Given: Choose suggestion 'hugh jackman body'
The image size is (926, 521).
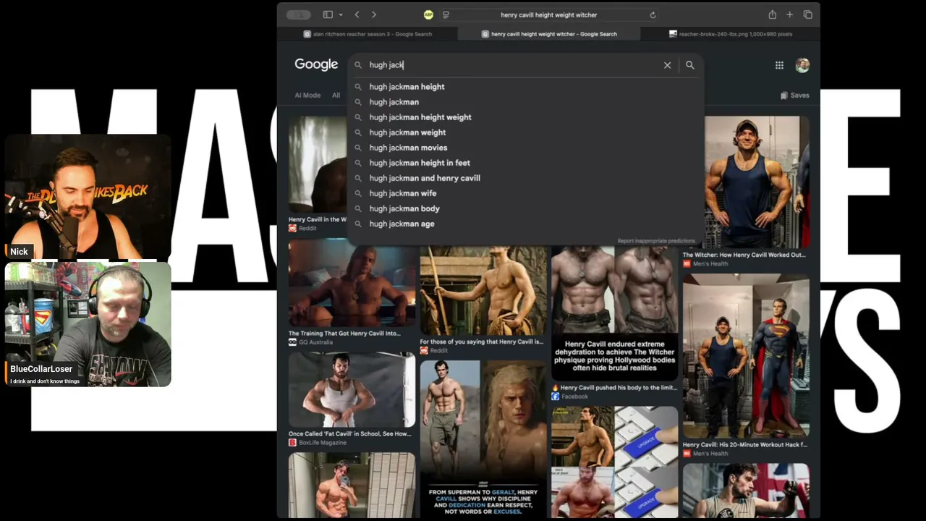Looking at the screenshot, I should click(525, 208).
